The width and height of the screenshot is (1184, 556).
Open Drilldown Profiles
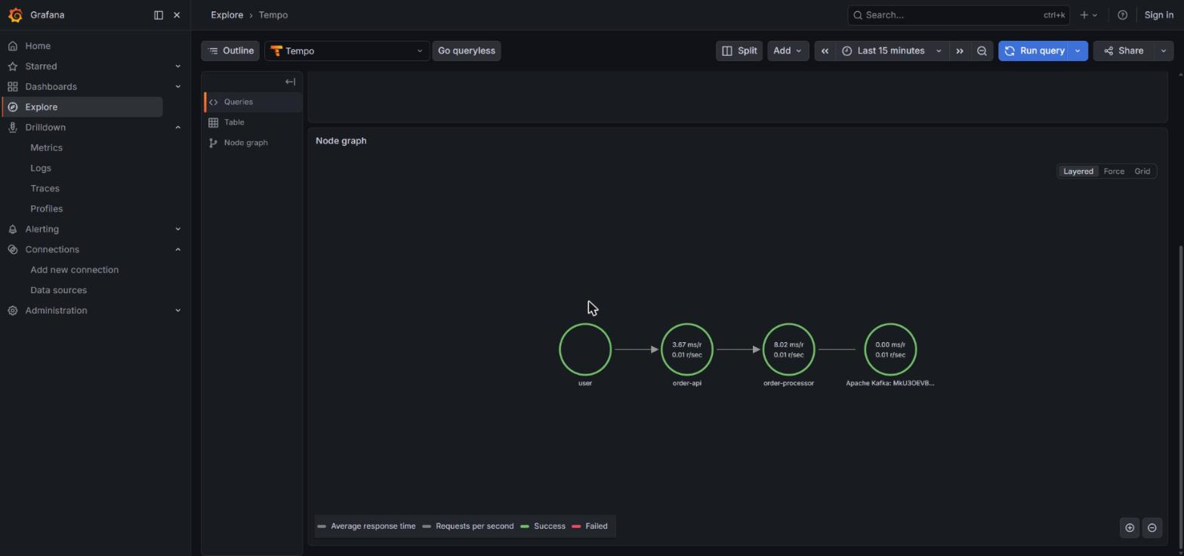coord(46,209)
